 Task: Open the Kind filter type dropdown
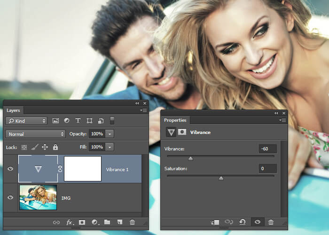(x=26, y=121)
